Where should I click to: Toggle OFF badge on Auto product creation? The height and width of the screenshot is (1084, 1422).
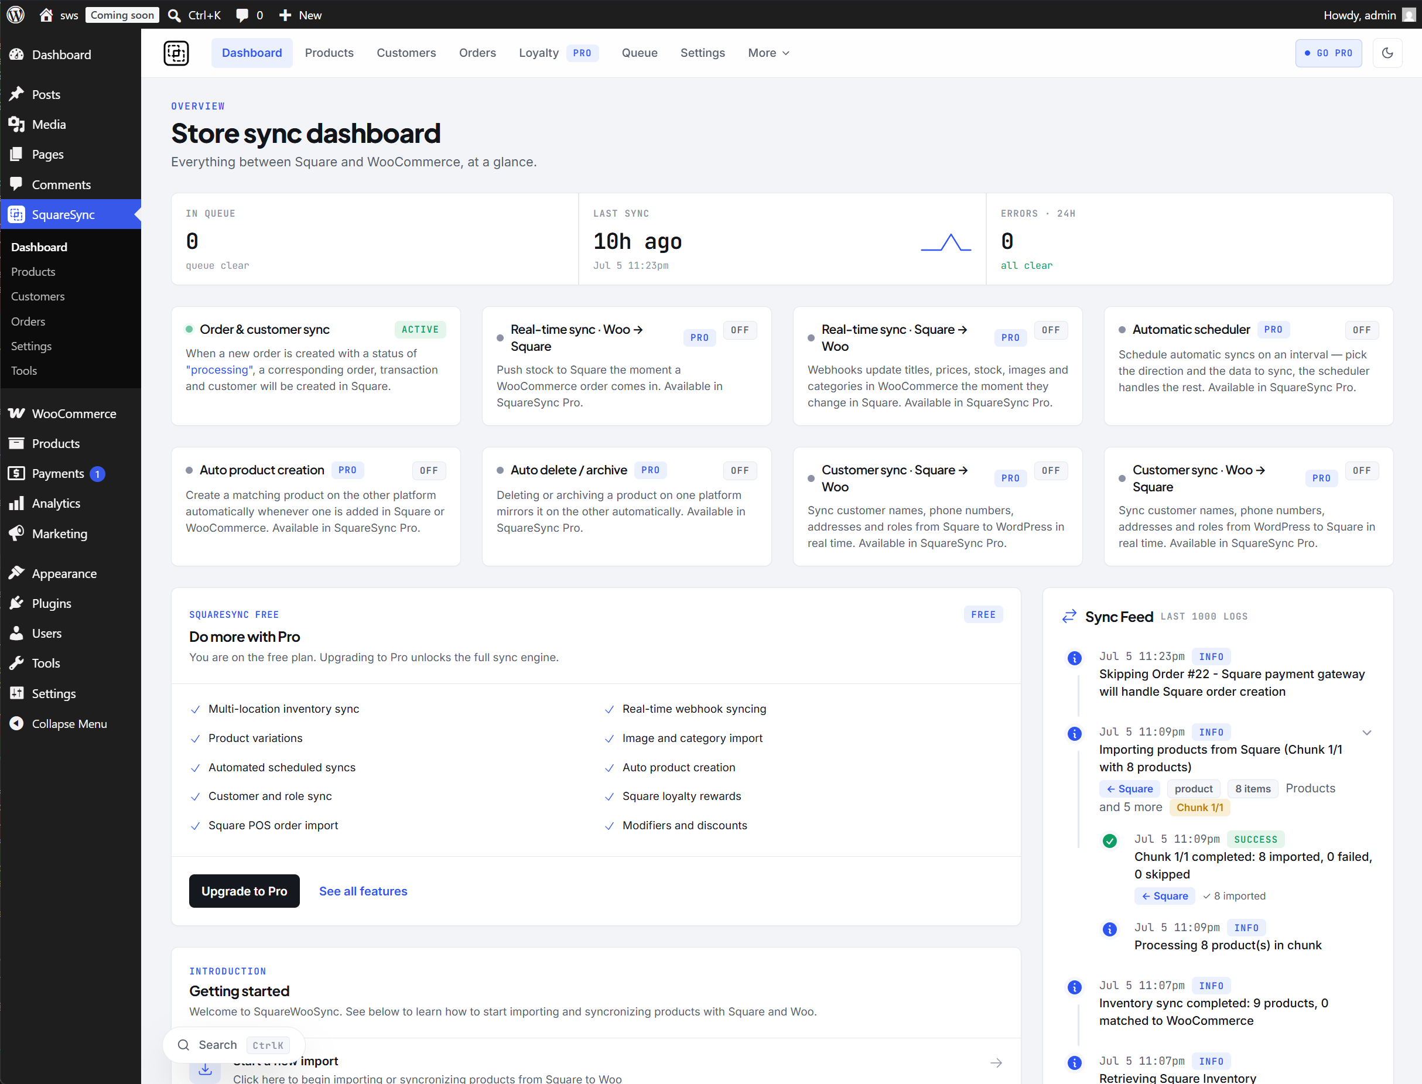click(x=429, y=471)
